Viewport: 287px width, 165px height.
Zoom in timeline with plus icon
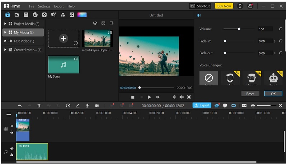pos(281,106)
